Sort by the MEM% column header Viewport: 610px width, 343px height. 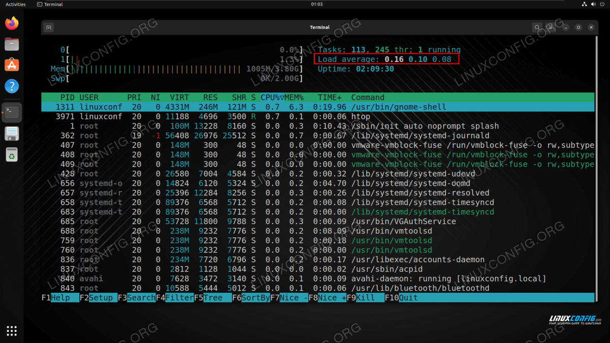[294, 98]
